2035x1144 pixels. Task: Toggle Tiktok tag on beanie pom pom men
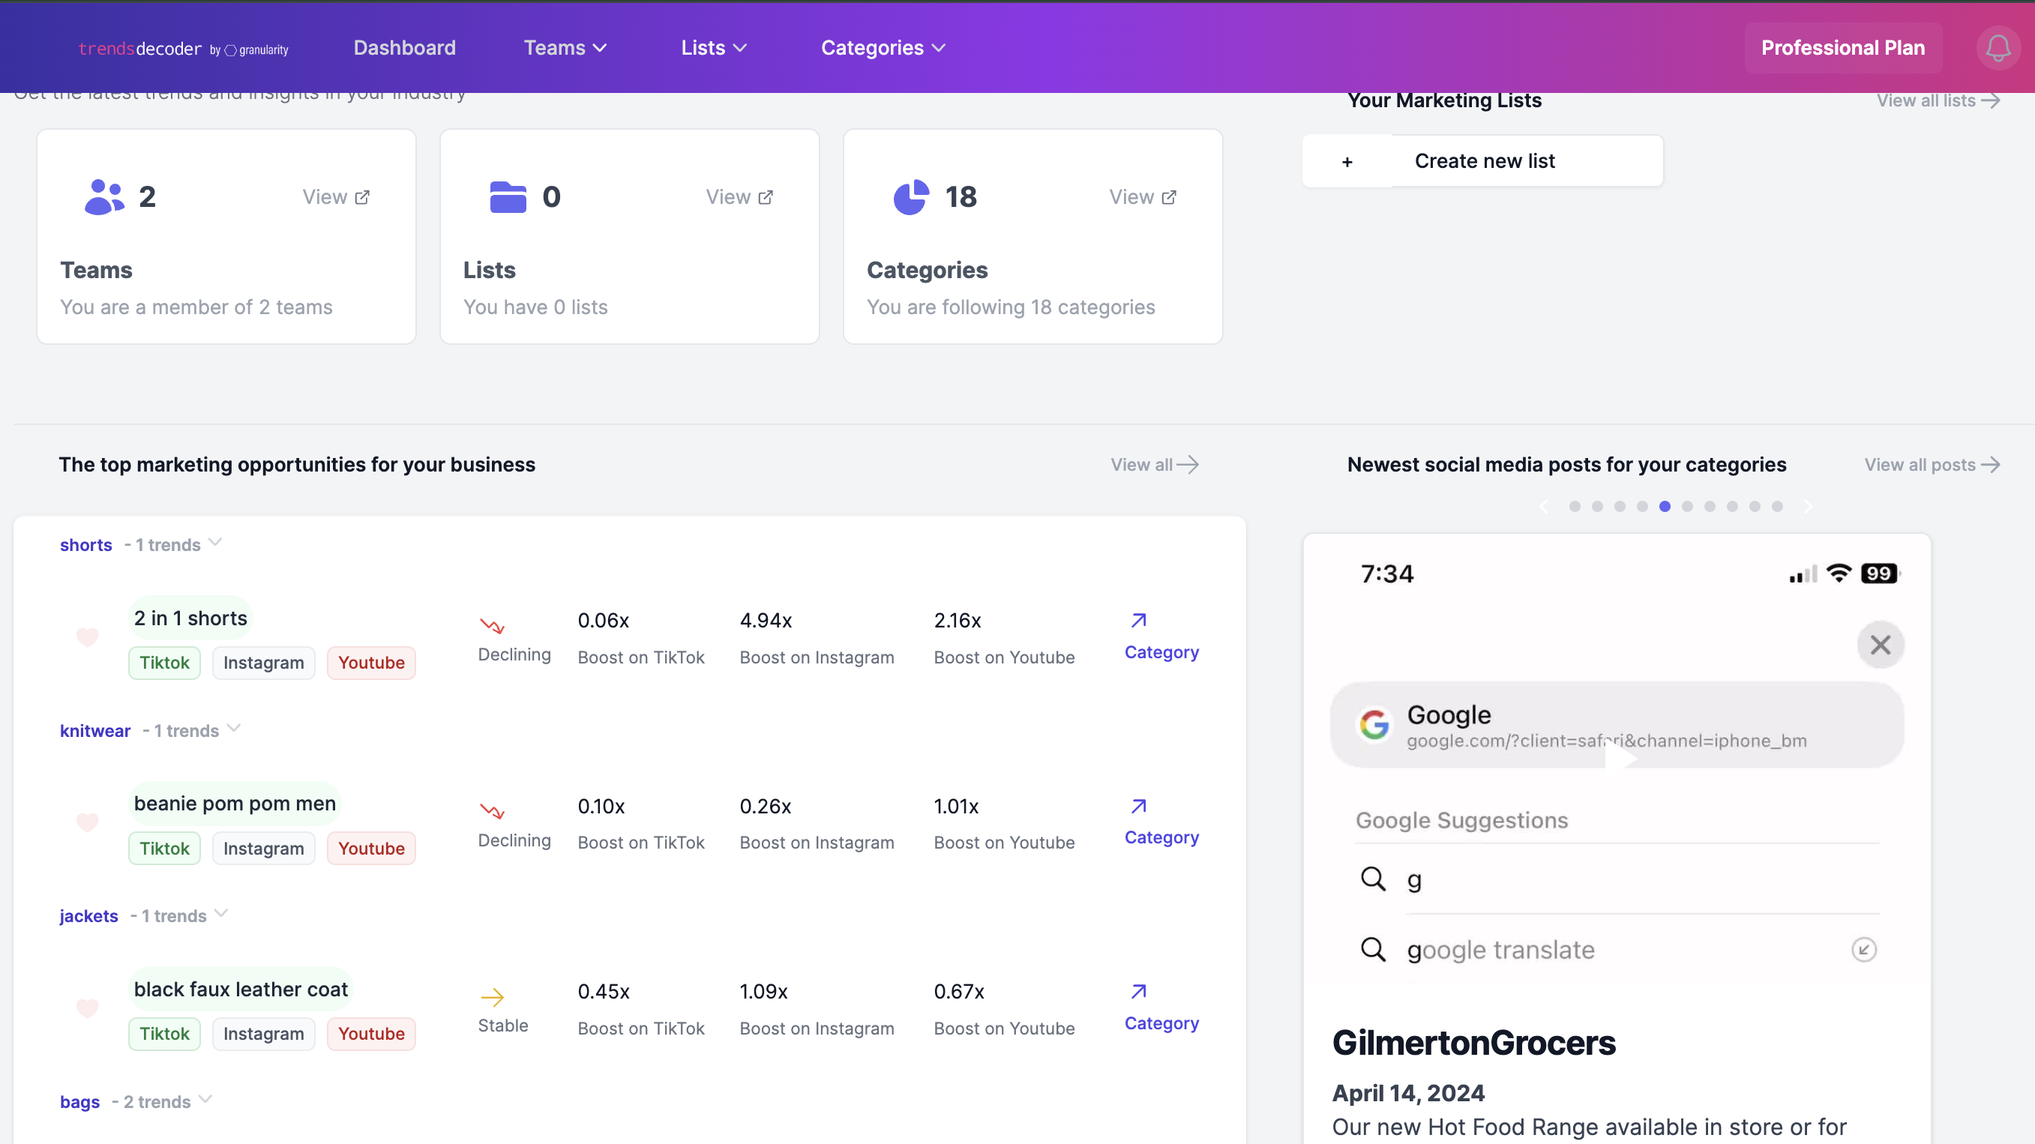pos(164,848)
